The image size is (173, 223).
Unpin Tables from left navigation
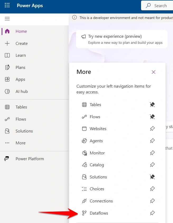[x=152, y=105]
